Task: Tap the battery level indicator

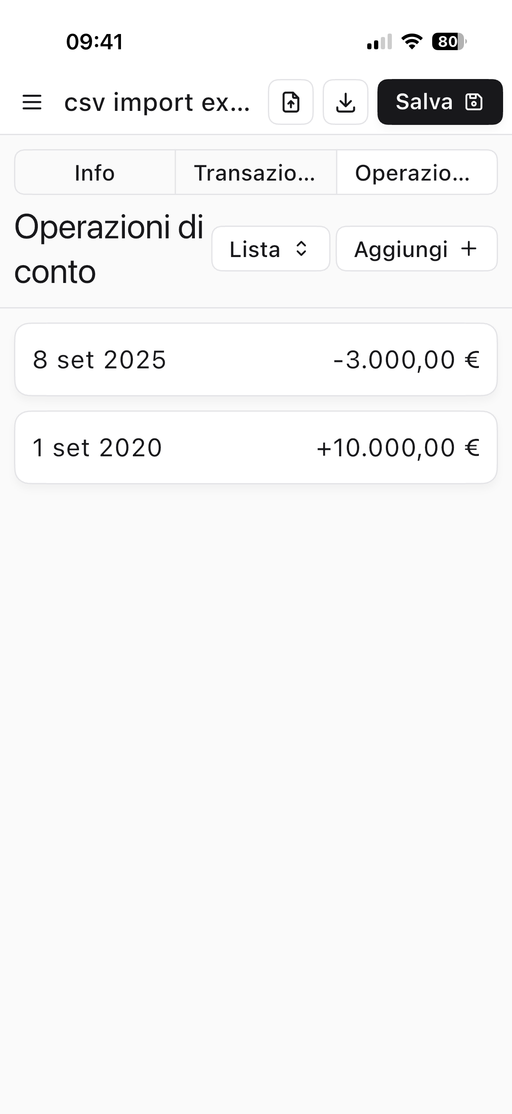Action: 449,42
